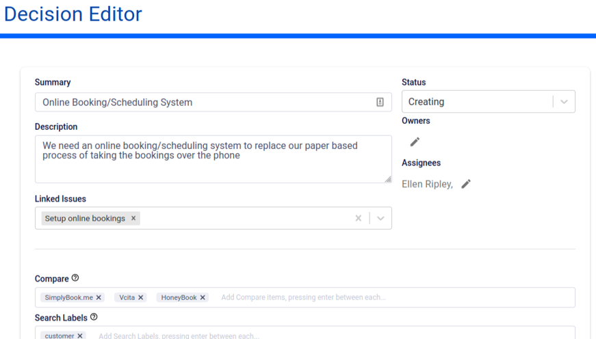The height and width of the screenshot is (339, 596).
Task: Remove the HoneyBook compare tag
Action: pos(203,298)
